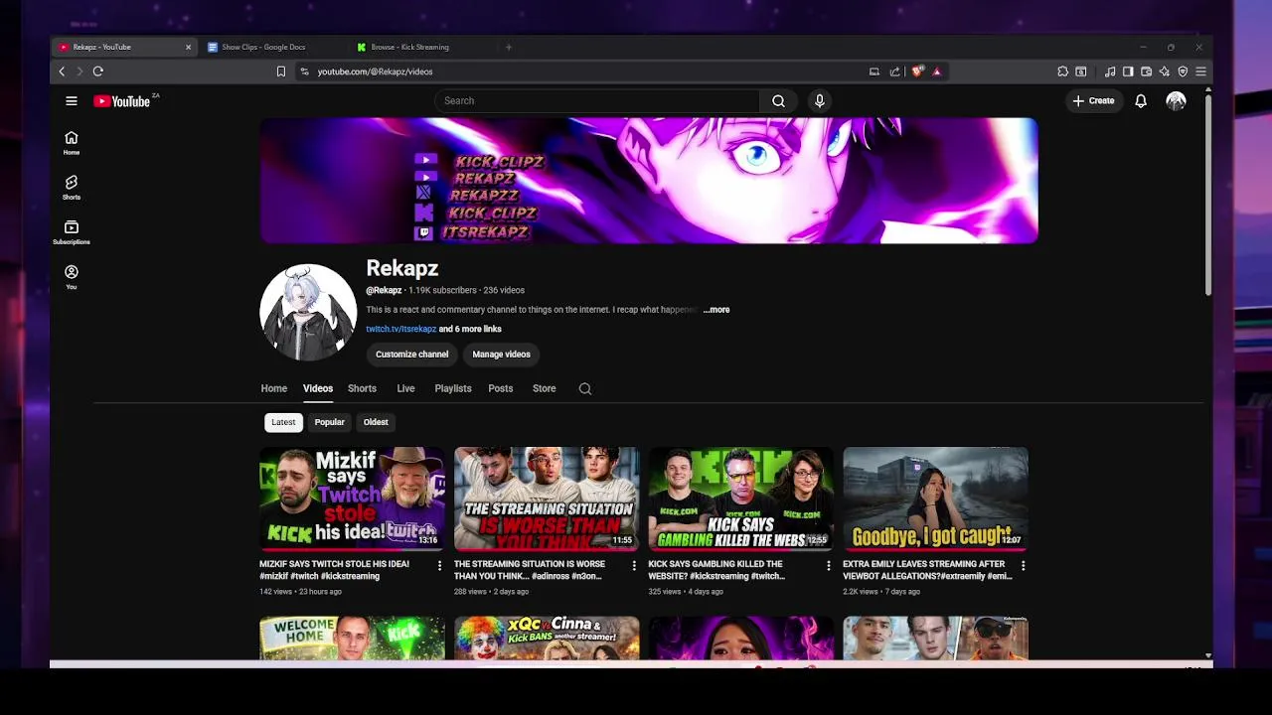The image size is (1272, 715).
Task: Open Subscriptions in the sidebar
Action: (72, 232)
